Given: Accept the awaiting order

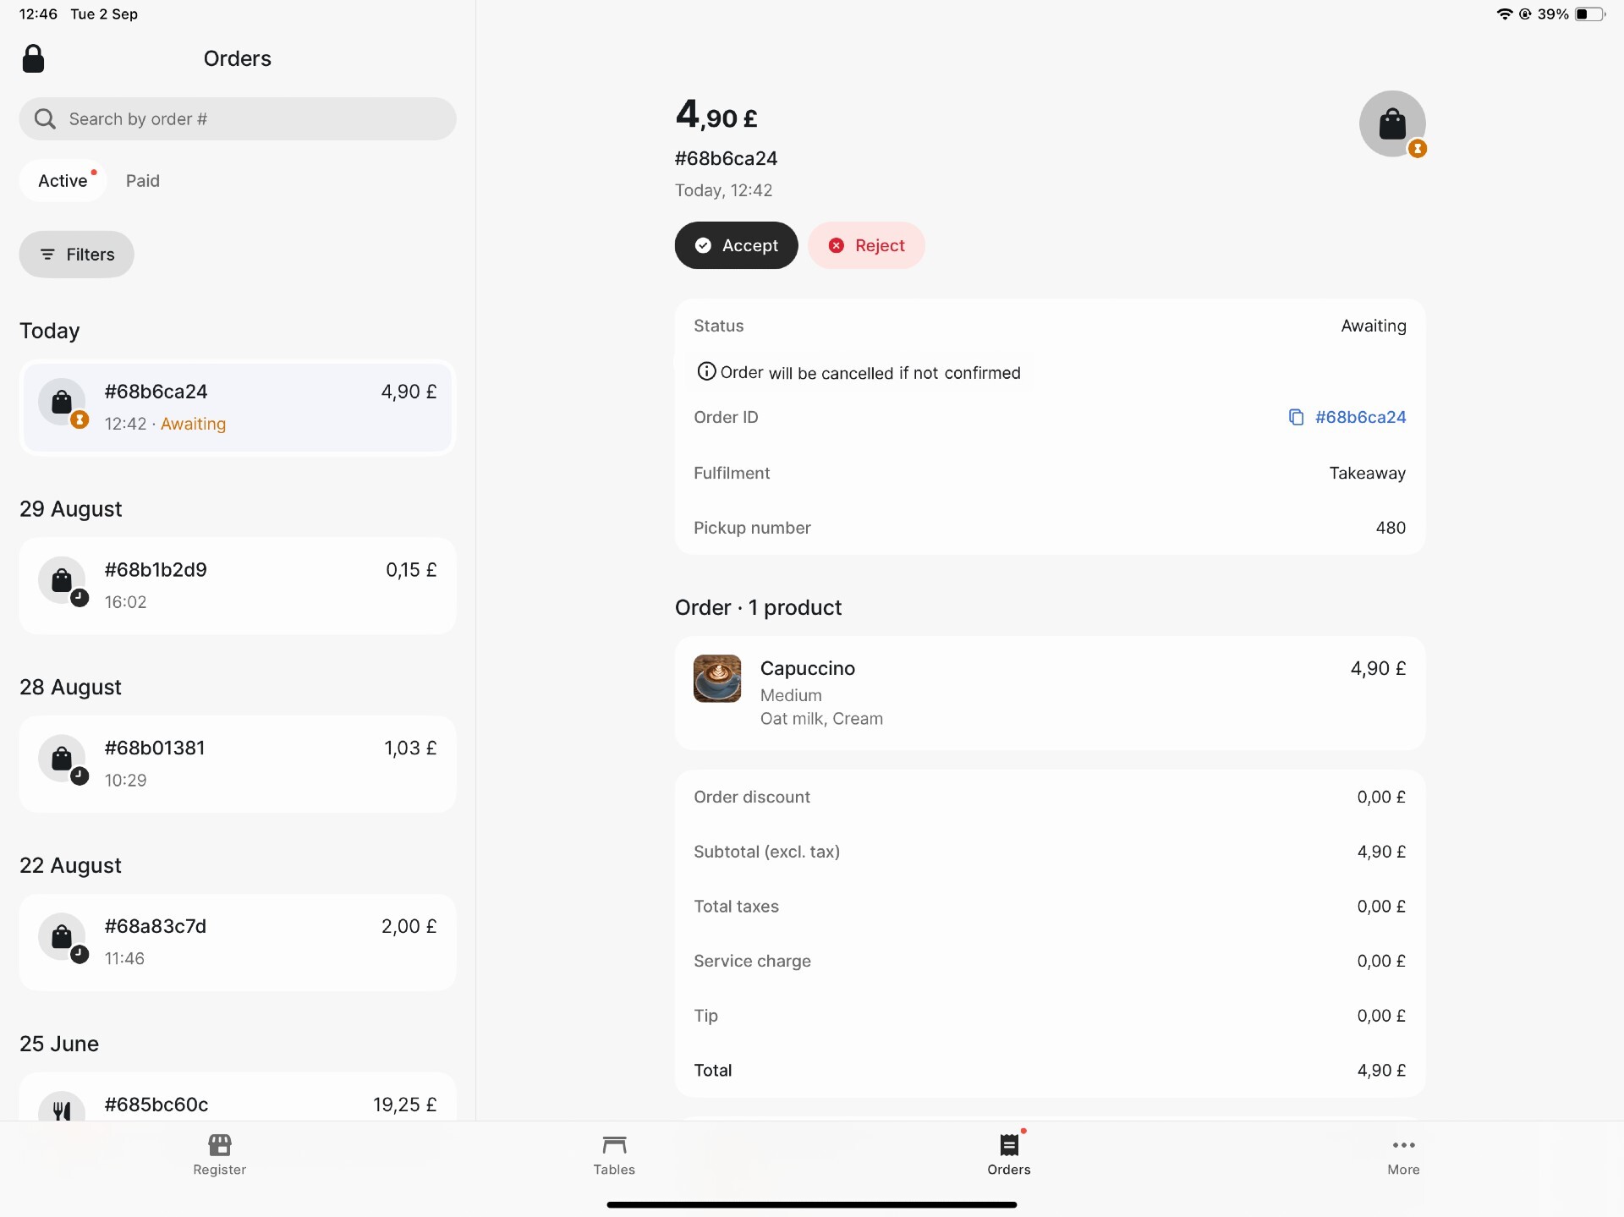Looking at the screenshot, I should pos(736,245).
